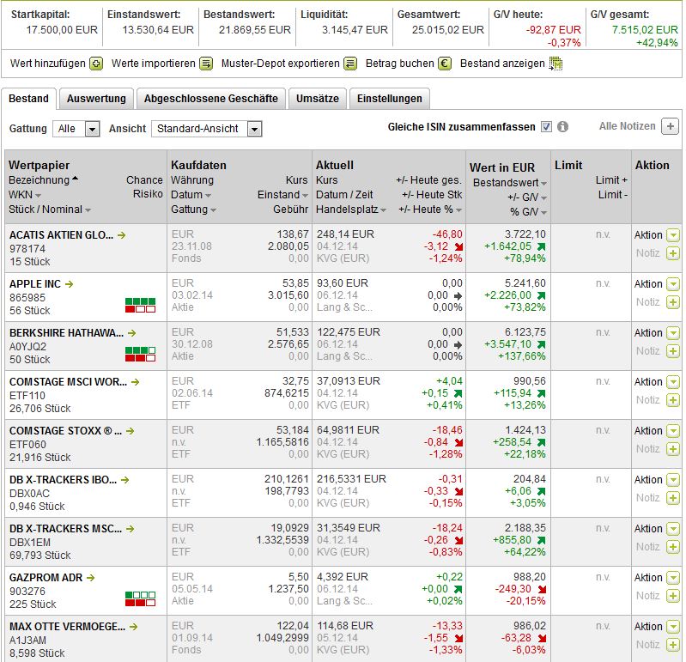686x662 pixels.
Task: Open the Abgeschlossene Geschäfte tab
Action: point(211,99)
